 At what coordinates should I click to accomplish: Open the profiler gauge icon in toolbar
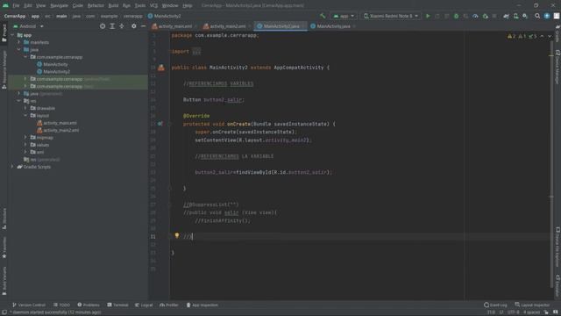(x=475, y=16)
